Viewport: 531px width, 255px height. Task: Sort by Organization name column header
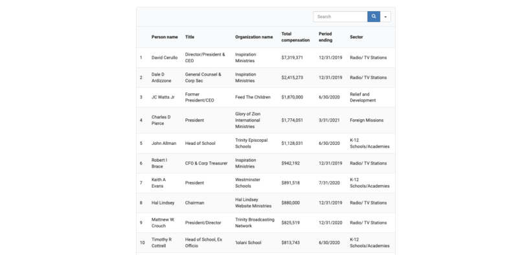254,37
